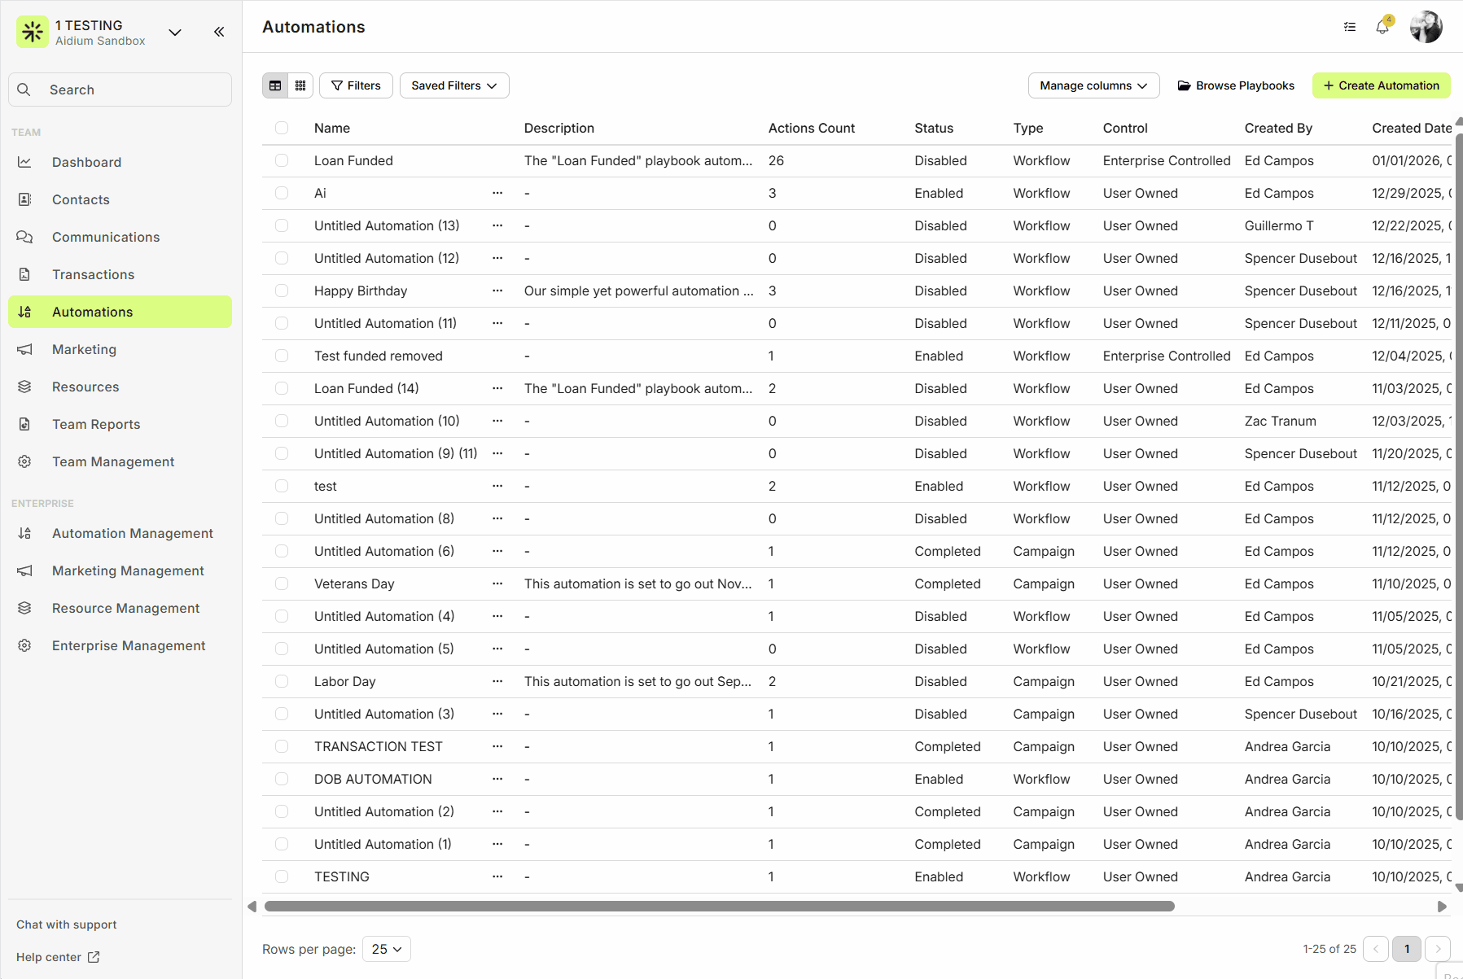Open Enterprise Management
Viewport: 1463px width, 979px height.
tap(128, 645)
